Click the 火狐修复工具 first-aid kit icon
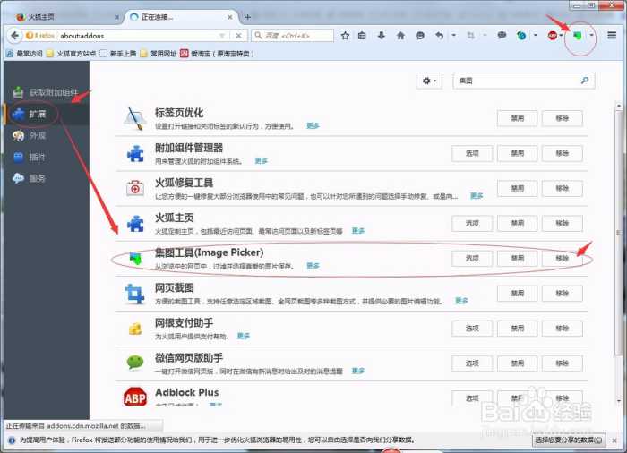 pos(134,188)
